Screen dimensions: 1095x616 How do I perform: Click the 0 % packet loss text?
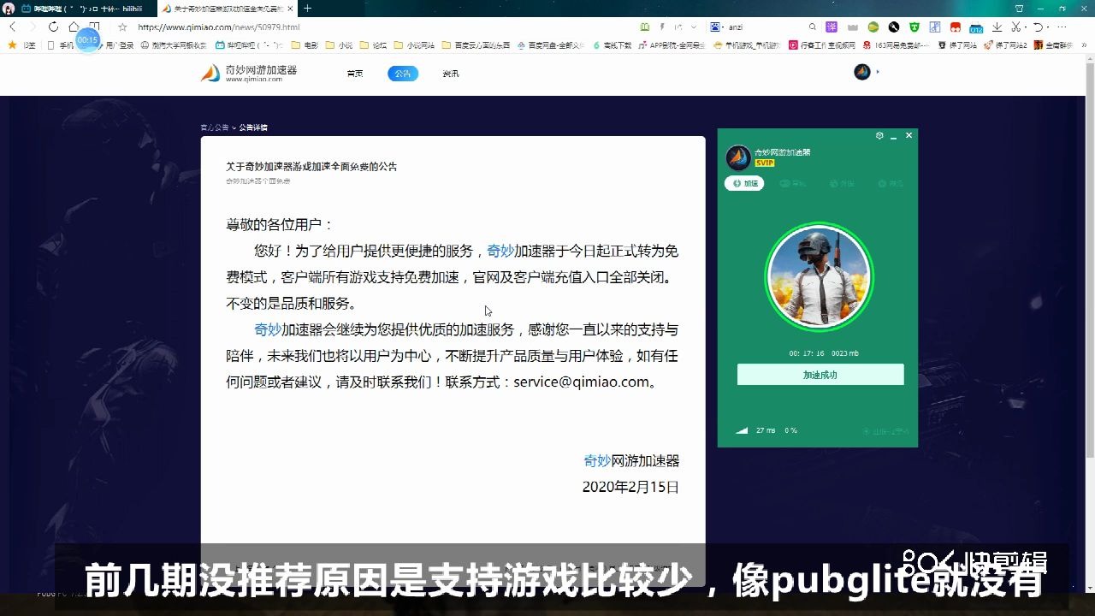coord(790,430)
